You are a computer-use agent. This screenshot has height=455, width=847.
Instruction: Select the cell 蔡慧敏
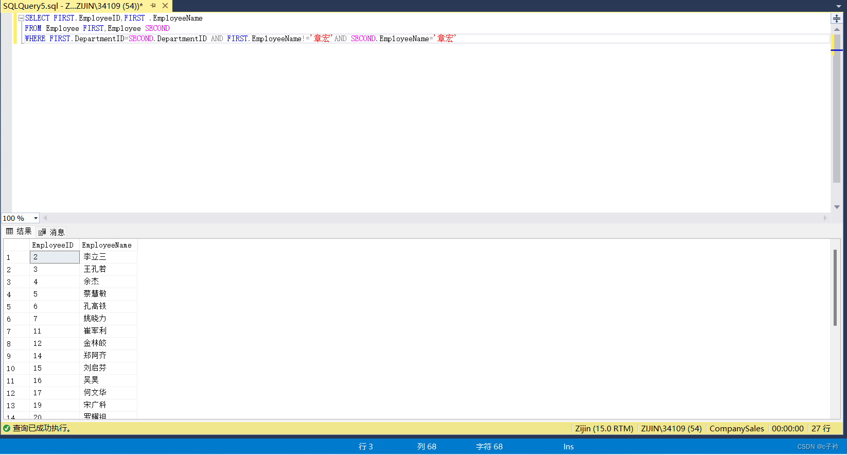click(x=109, y=294)
